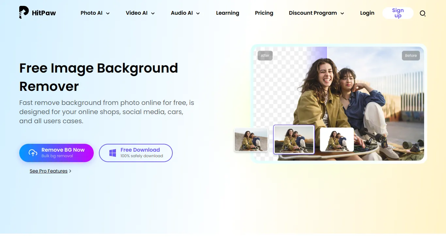Screen dimensions: 446x251
Task: Expand the Photo AI dropdown chevron
Action: (108, 13)
